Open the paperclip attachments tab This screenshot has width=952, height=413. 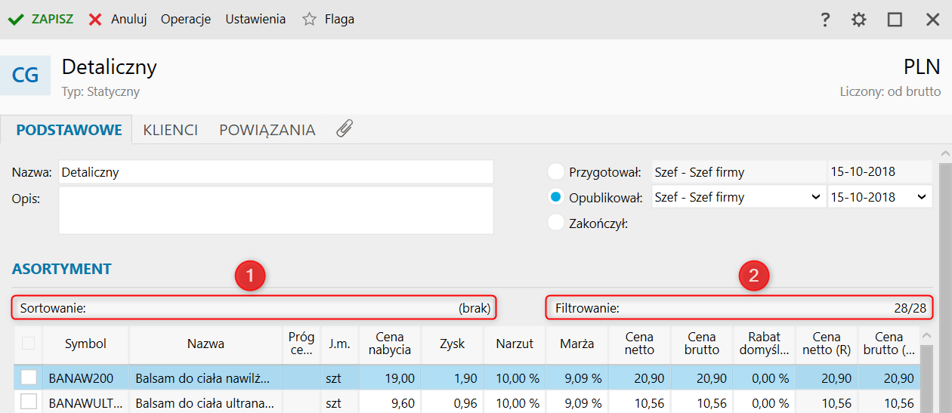click(345, 129)
